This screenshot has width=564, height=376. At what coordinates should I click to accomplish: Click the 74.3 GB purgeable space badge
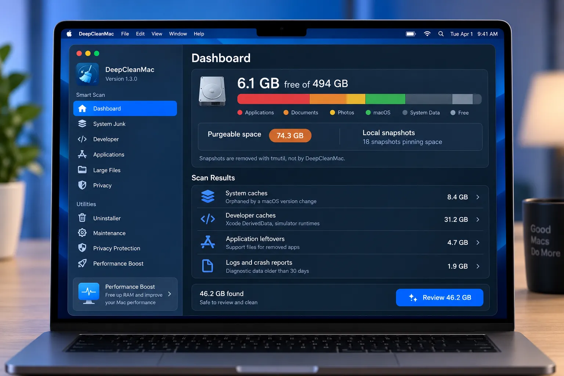290,135
